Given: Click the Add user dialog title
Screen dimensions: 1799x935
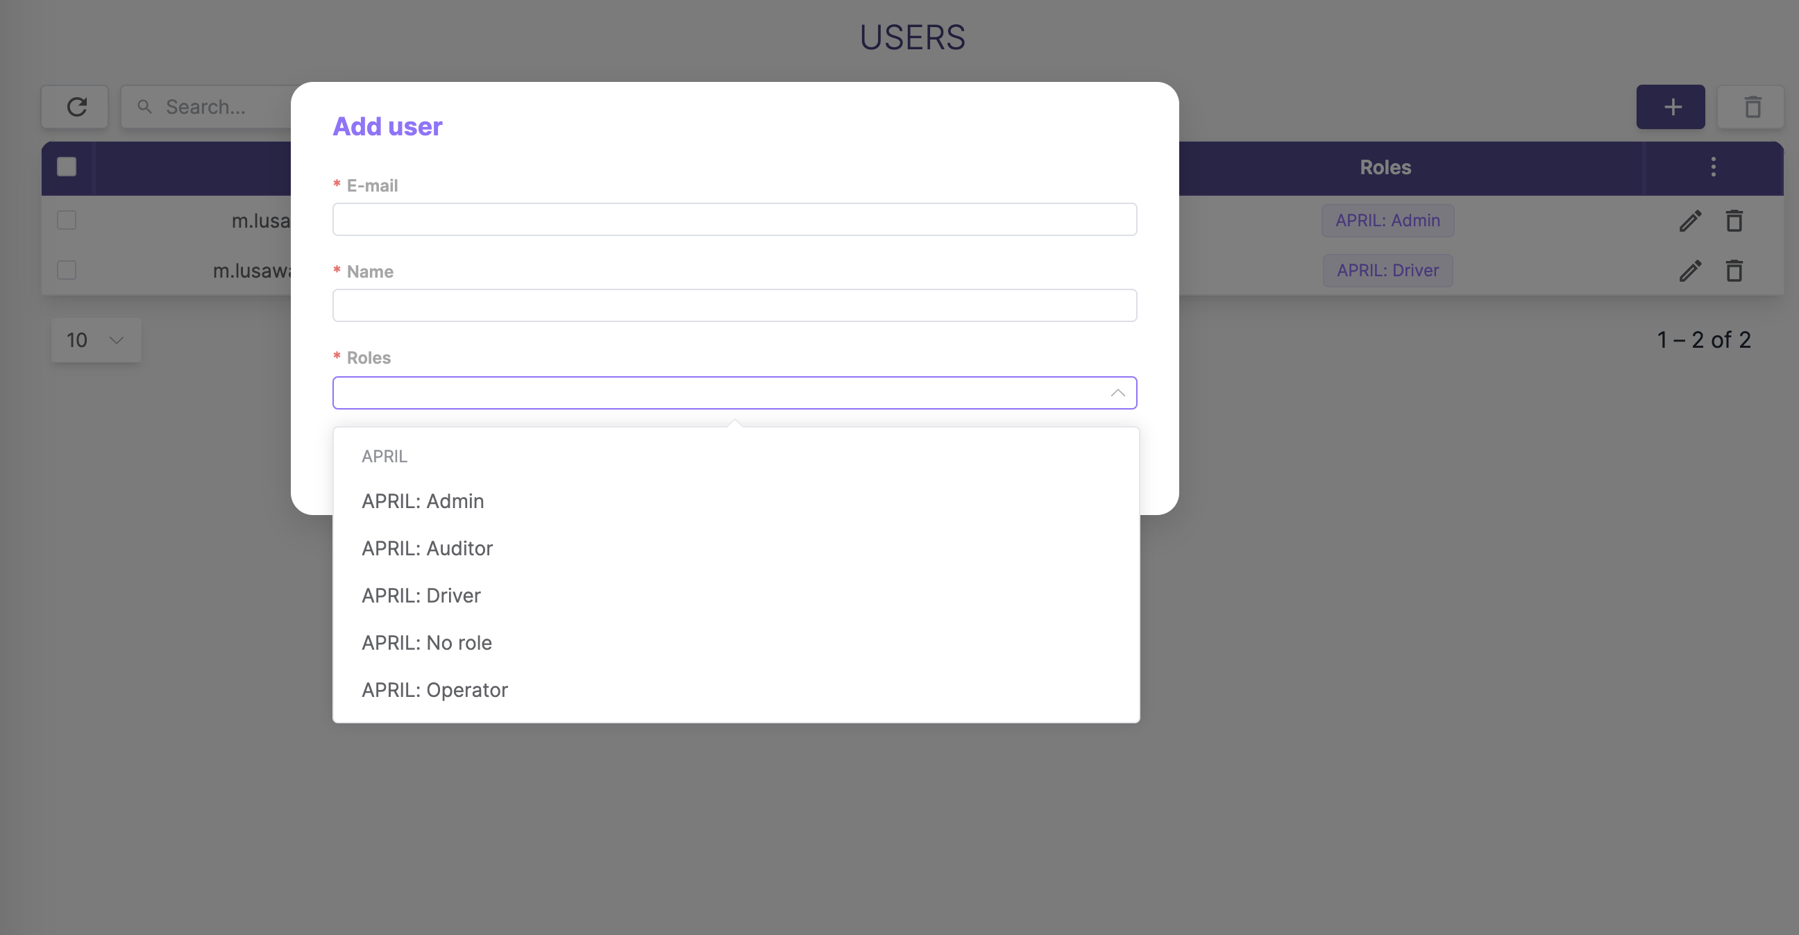Looking at the screenshot, I should point(387,126).
